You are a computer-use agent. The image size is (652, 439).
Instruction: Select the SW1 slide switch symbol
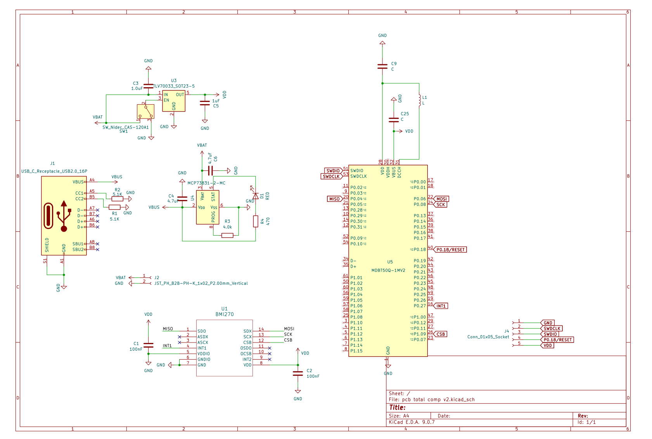145,112
